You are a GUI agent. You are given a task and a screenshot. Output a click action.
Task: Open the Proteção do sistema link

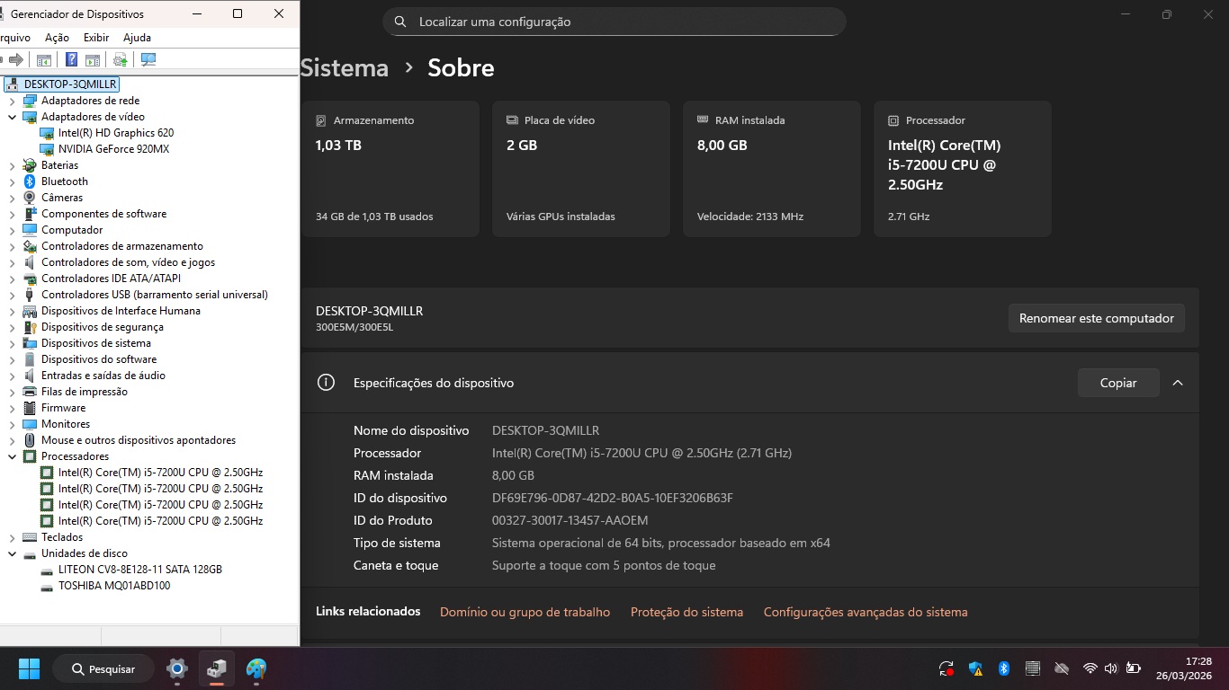686,612
